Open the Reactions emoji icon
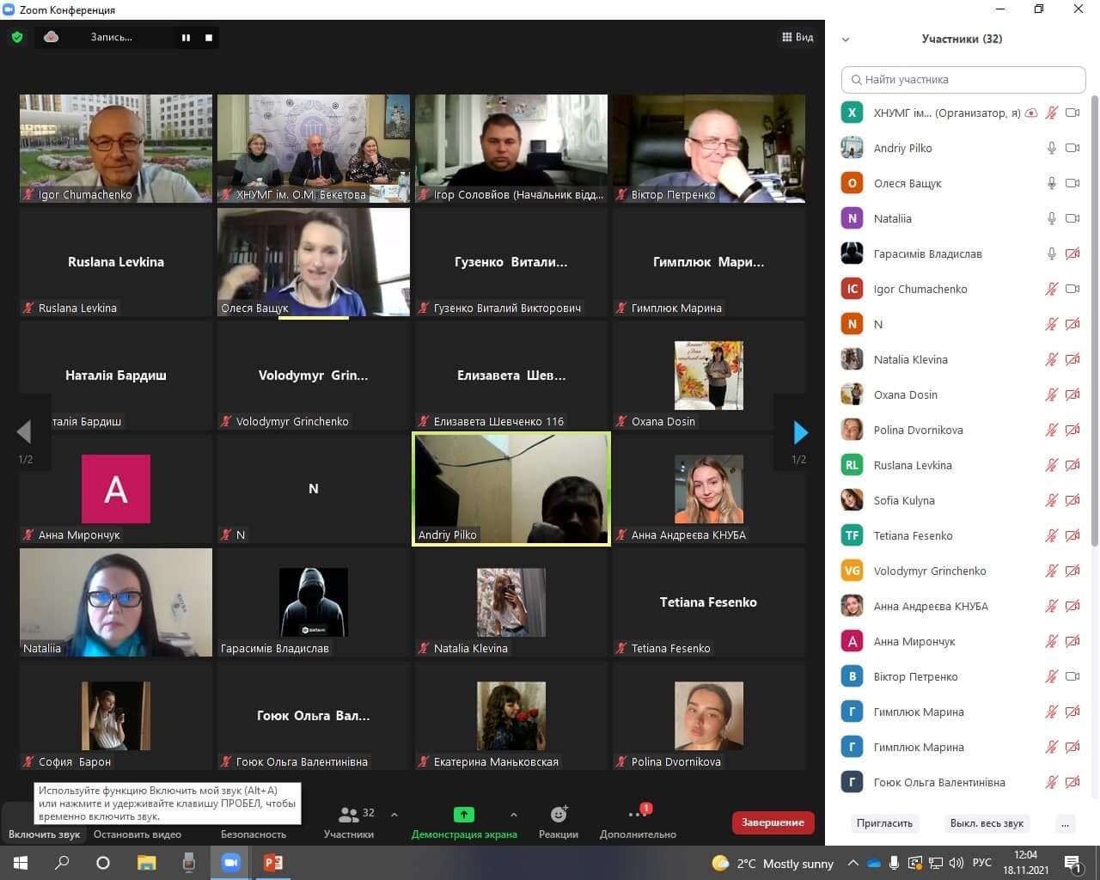This screenshot has width=1100, height=880. pos(559,815)
